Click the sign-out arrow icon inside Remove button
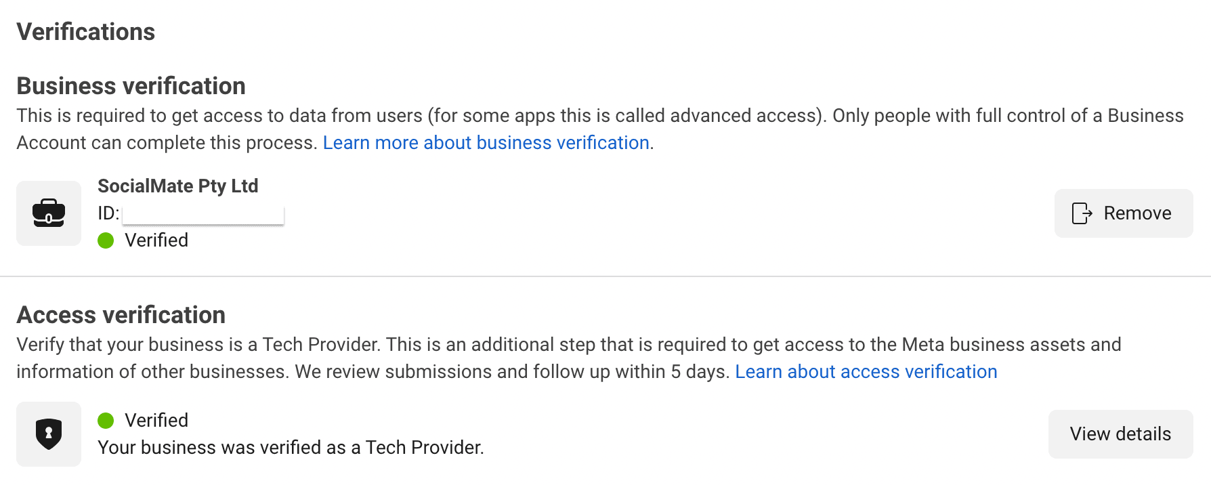The width and height of the screenshot is (1211, 485). tap(1083, 213)
